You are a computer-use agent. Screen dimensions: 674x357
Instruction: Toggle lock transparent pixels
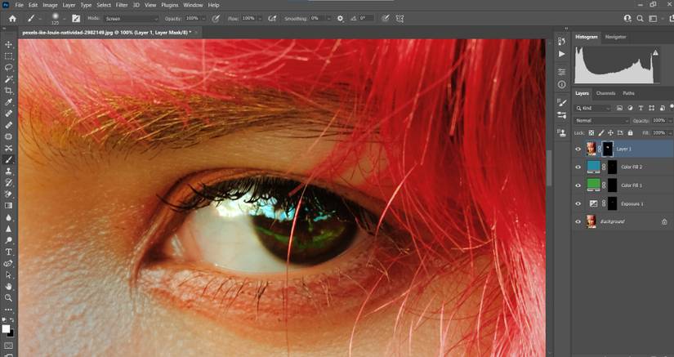tap(591, 133)
